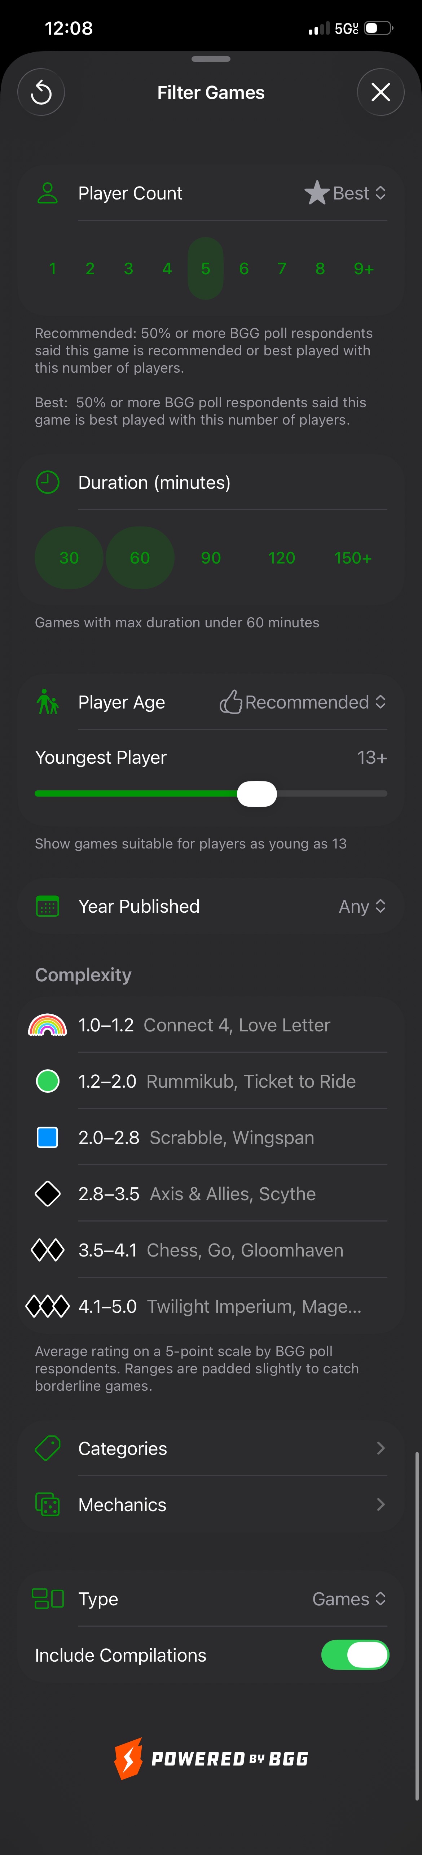Tap the single black diamond icon

pos(48,1193)
